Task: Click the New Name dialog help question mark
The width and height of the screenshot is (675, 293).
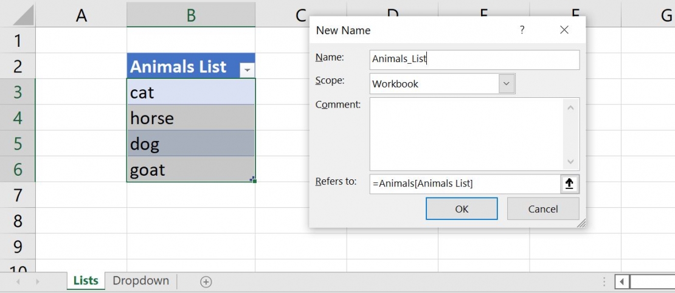Action: (522, 30)
